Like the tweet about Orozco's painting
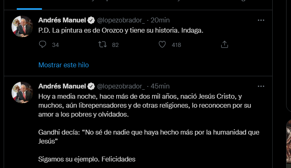This screenshot has width=291, height=168. (162, 45)
